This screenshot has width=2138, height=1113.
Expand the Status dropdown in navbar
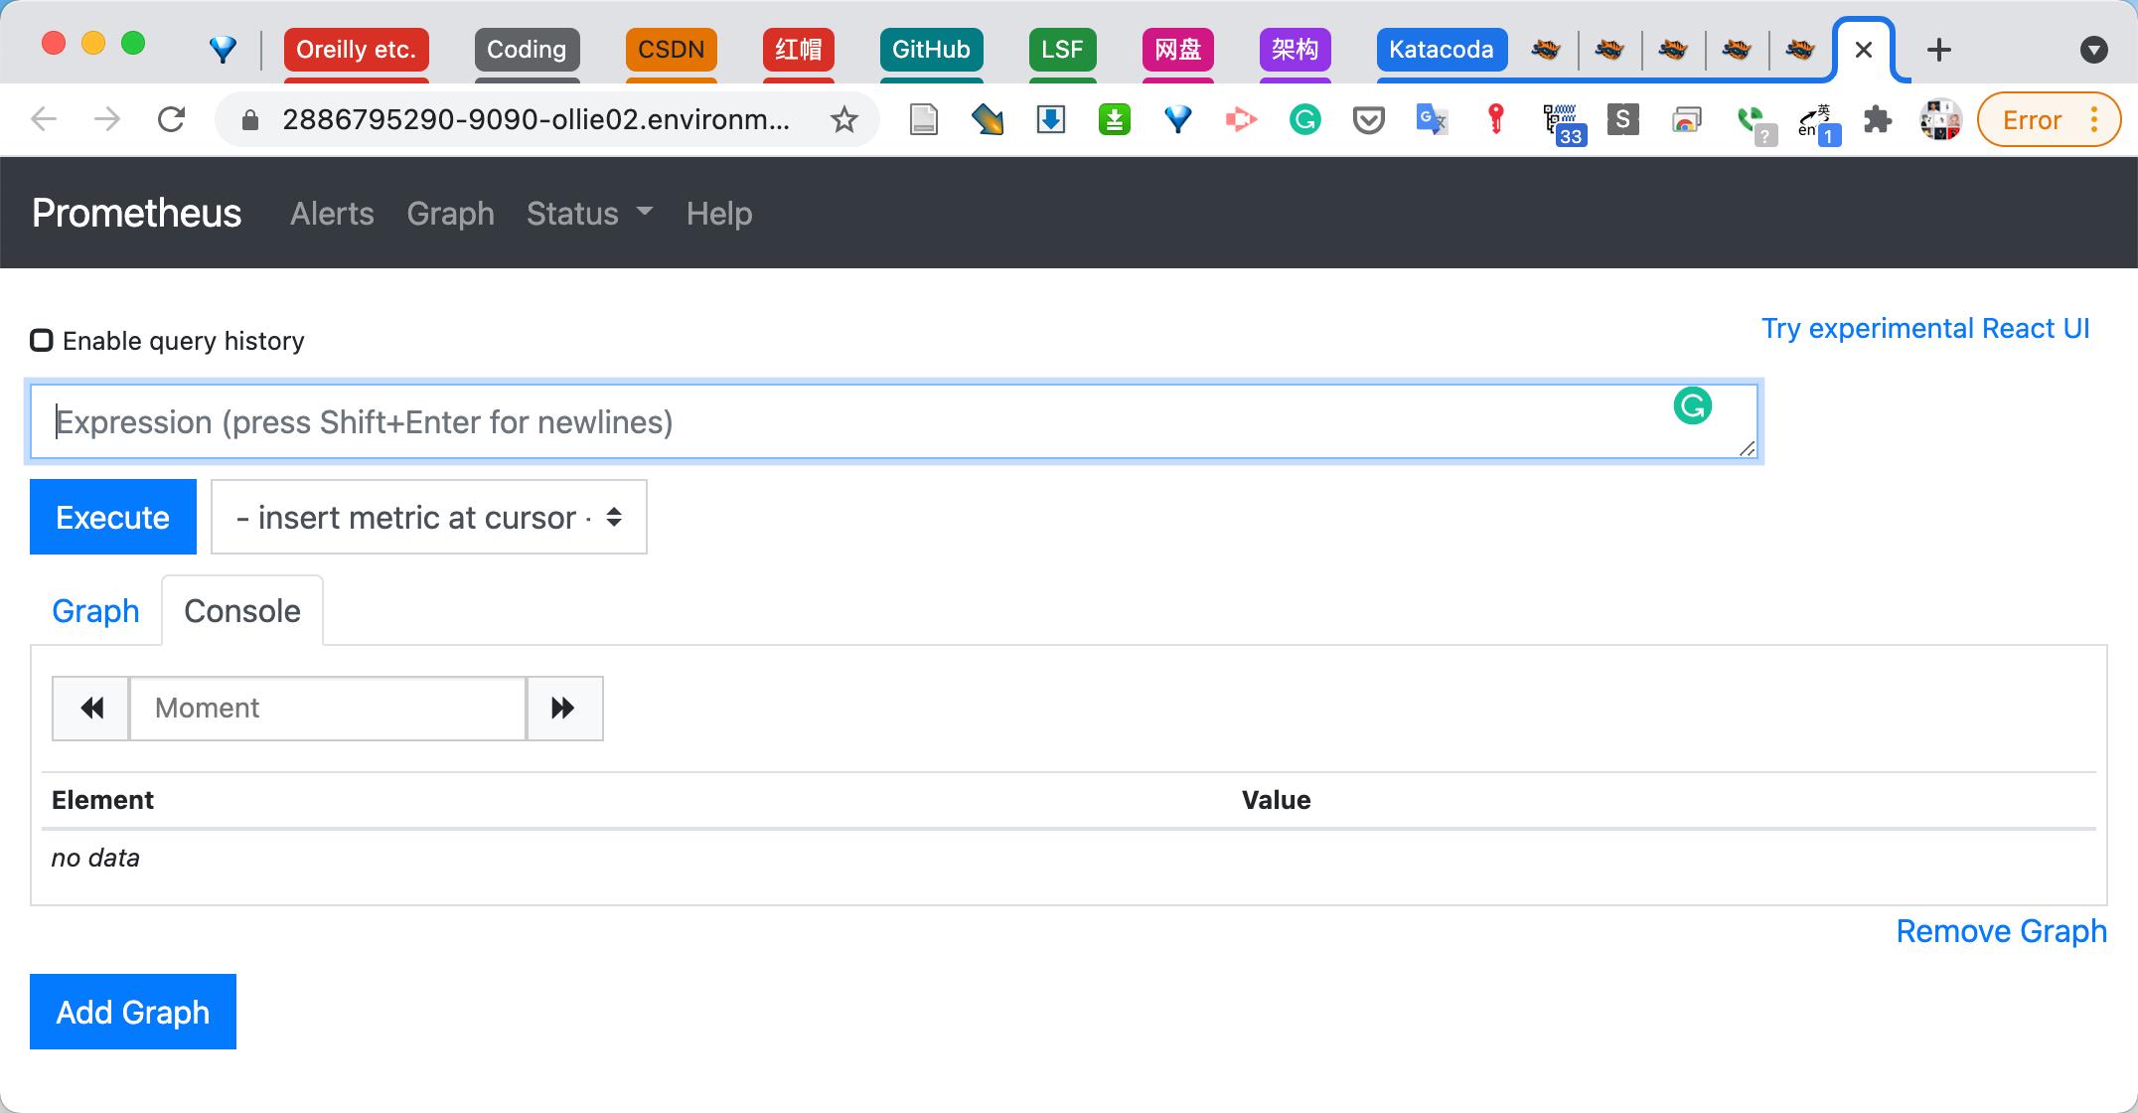click(589, 214)
